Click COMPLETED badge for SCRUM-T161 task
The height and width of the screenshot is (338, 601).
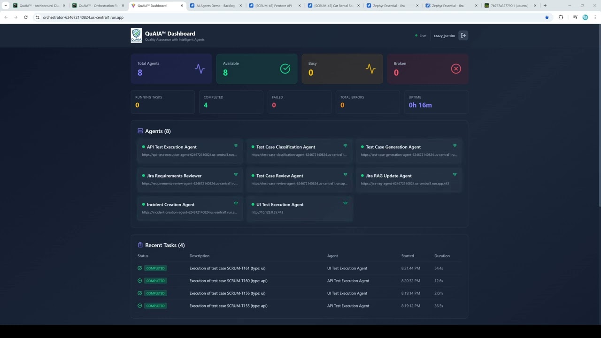pyautogui.click(x=155, y=268)
